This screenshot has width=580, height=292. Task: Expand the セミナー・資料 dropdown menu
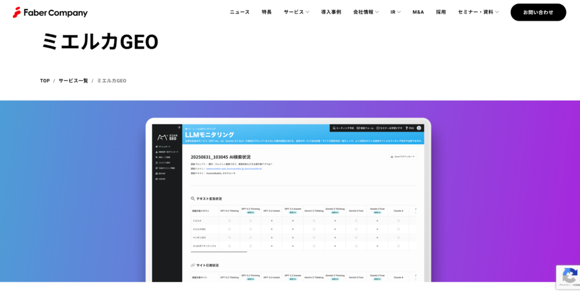478,12
